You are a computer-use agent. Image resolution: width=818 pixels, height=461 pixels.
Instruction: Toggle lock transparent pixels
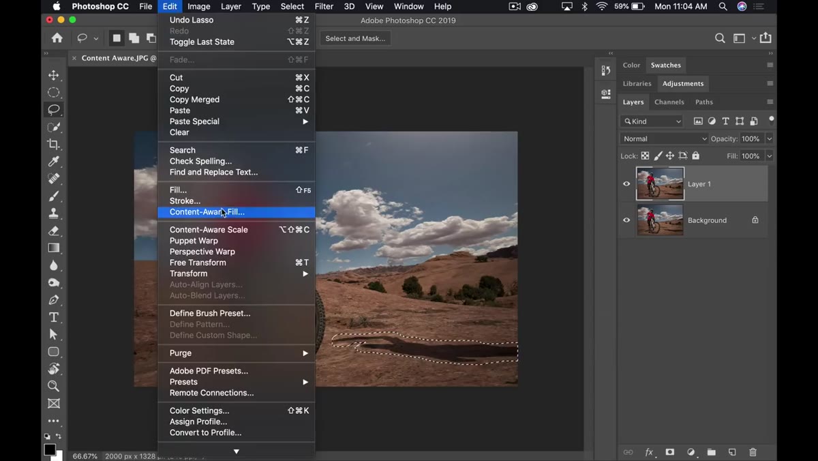click(x=645, y=156)
